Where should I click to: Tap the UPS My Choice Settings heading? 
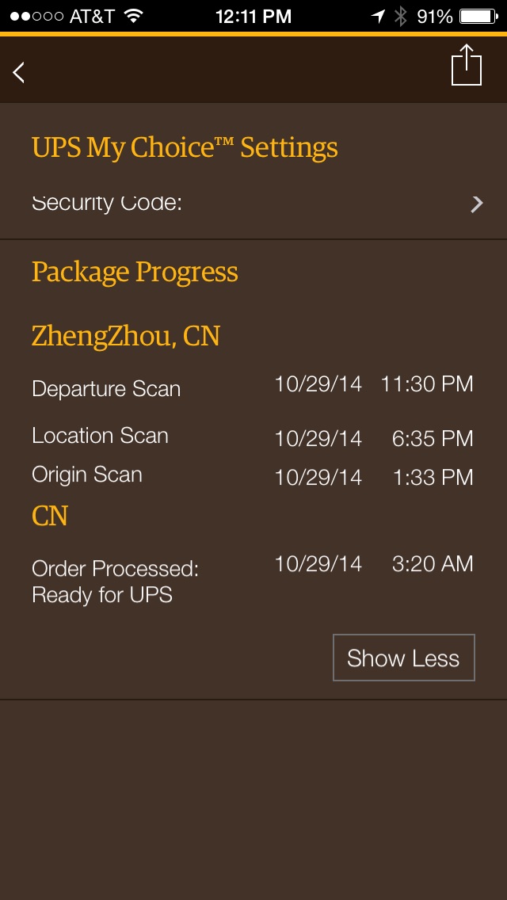click(185, 148)
